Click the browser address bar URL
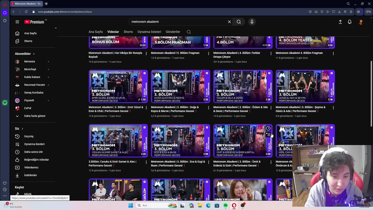Viewport: 373px width, 210px height. tap(65, 12)
